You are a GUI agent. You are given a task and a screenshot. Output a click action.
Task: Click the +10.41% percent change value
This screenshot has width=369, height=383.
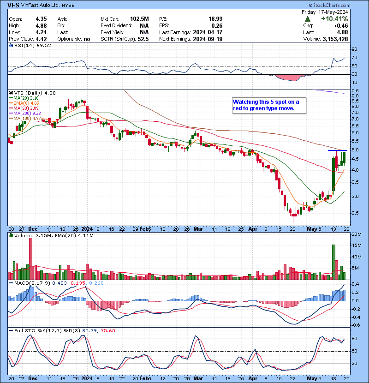(334, 19)
